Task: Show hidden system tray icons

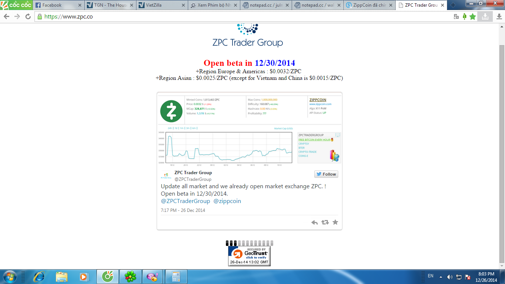Action: point(441,277)
